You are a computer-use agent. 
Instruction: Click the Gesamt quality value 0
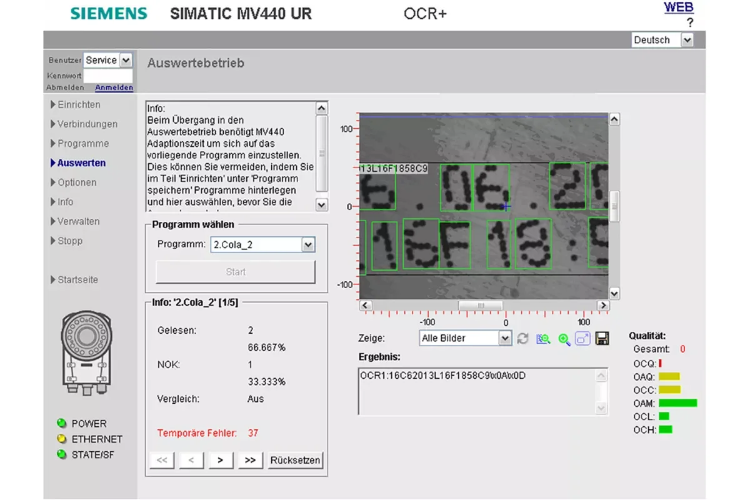coord(682,349)
